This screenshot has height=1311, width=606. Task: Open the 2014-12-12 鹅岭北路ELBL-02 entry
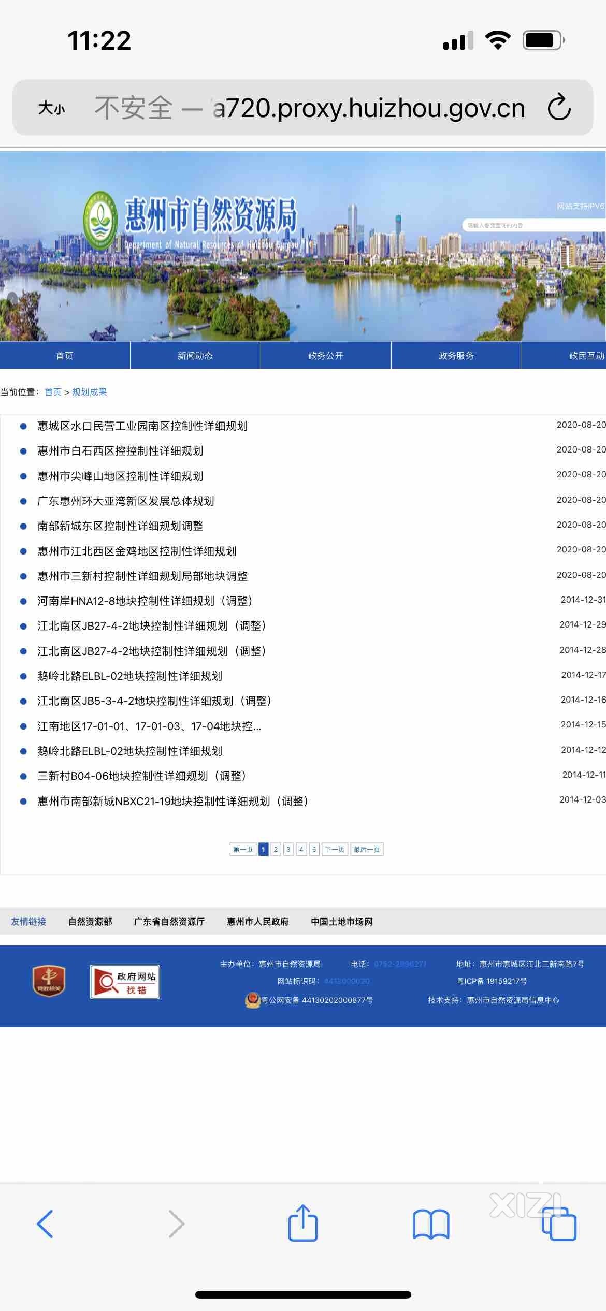[129, 751]
